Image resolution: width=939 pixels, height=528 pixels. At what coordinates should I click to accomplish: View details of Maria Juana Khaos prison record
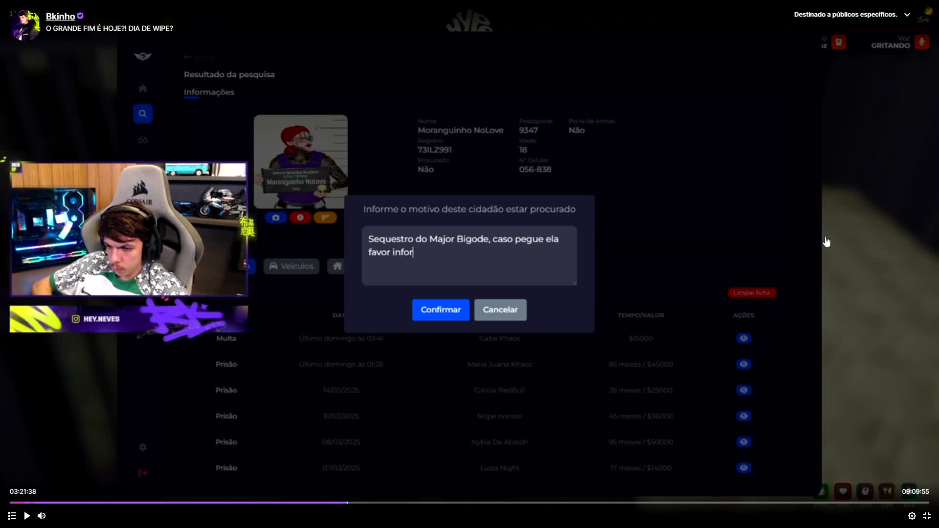point(743,364)
